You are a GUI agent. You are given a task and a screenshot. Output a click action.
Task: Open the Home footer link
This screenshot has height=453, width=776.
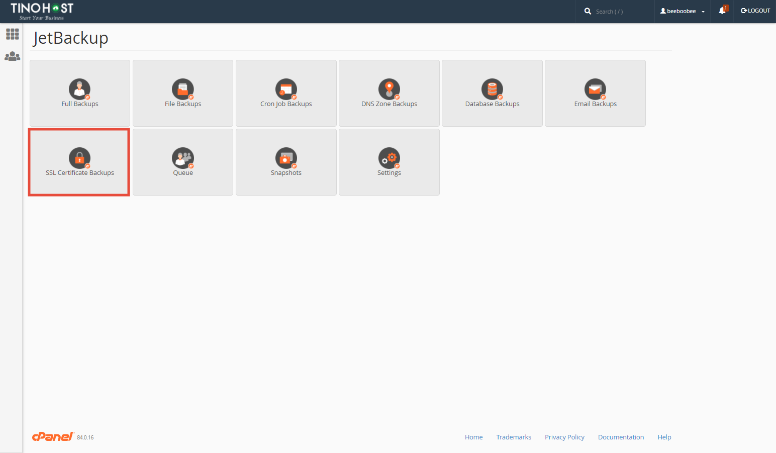473,437
